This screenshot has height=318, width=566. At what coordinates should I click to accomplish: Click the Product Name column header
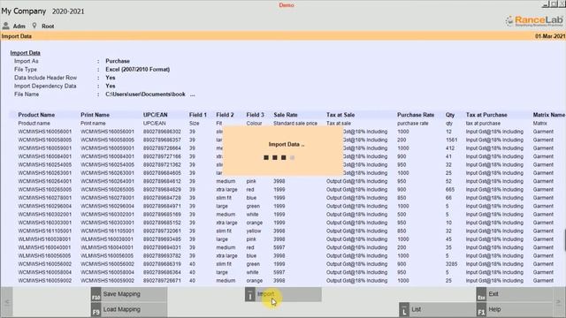36,115
